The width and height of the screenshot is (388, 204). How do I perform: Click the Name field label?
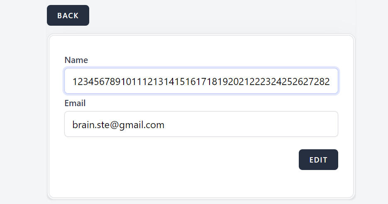coord(76,60)
